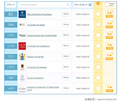The width and height of the screenshot is (122, 103).
Task: Open The University of Auckland link
Action: pos(39,14)
